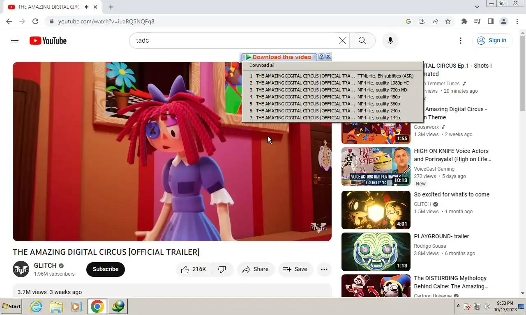This screenshot has width=526, height=315.
Task: Open PLAYGROUND- trailer title
Action: [441, 236]
